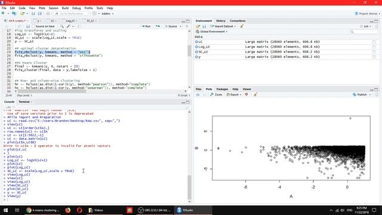Click the Go to file/function box
The image size is (382, 215).
(x=71, y=14)
